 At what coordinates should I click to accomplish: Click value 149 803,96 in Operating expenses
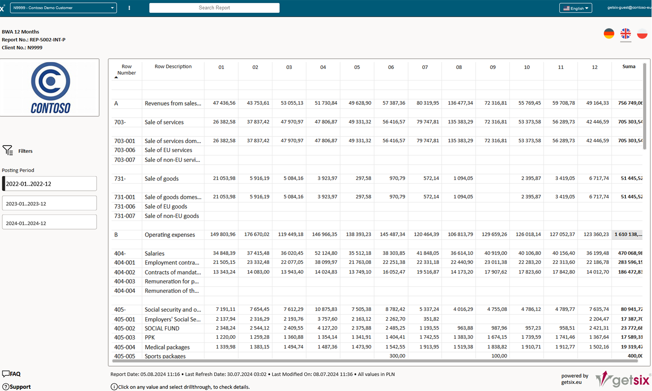pos(223,234)
